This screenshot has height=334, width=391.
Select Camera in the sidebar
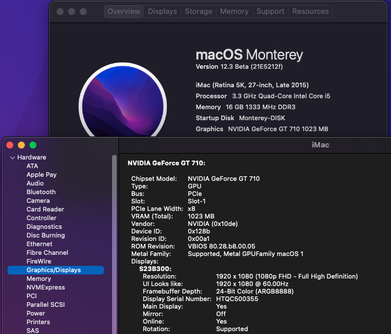click(38, 201)
